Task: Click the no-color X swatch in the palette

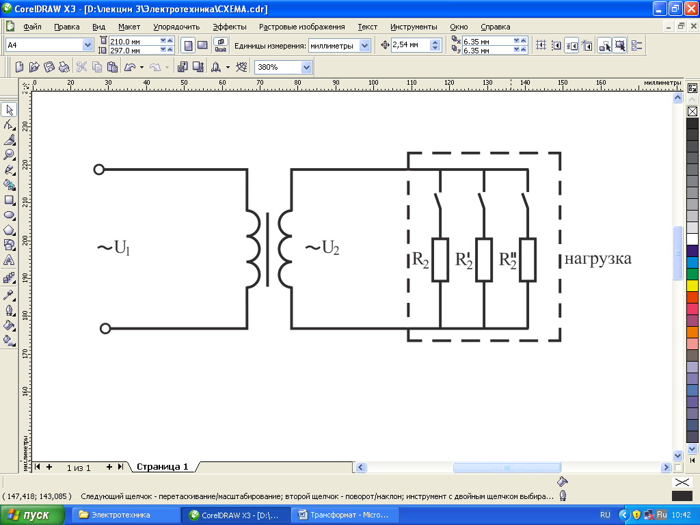Action: pos(692,111)
